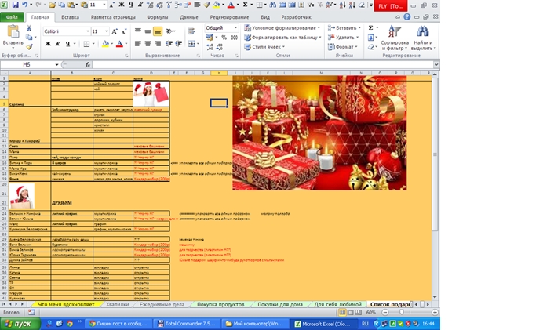This screenshot has width=543, height=330.
Task: Expand Условное форматирование menu
Action: (282, 27)
